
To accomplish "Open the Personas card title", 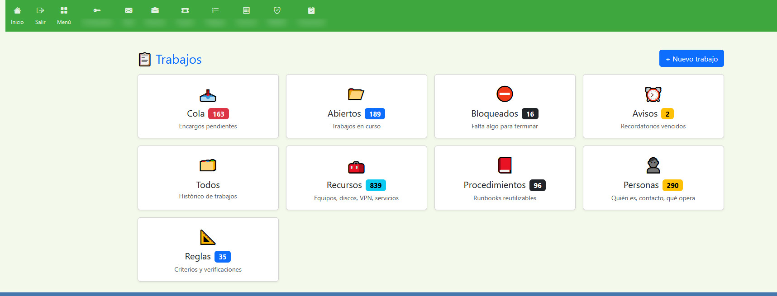I will point(641,185).
